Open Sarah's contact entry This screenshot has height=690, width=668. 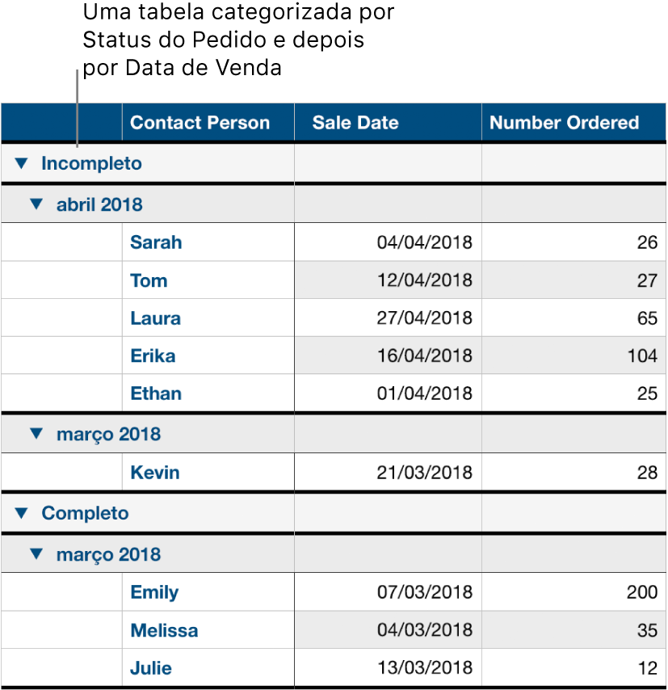click(155, 242)
